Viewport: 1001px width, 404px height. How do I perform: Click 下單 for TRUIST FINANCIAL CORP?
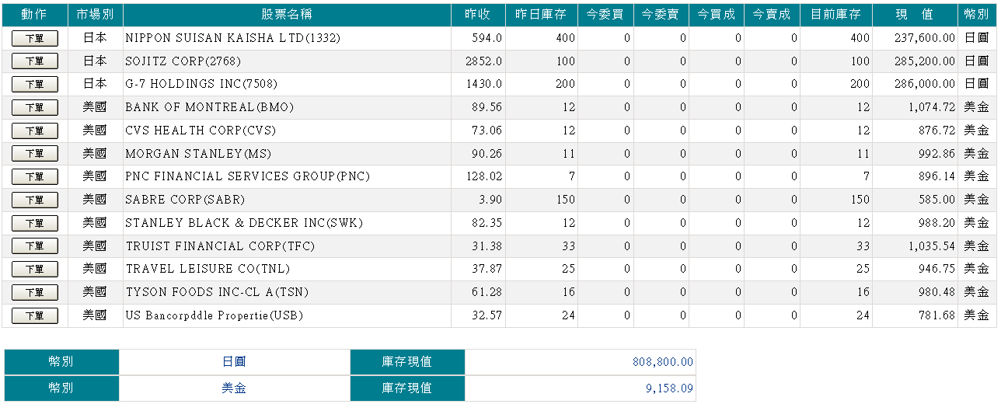pyautogui.click(x=34, y=246)
